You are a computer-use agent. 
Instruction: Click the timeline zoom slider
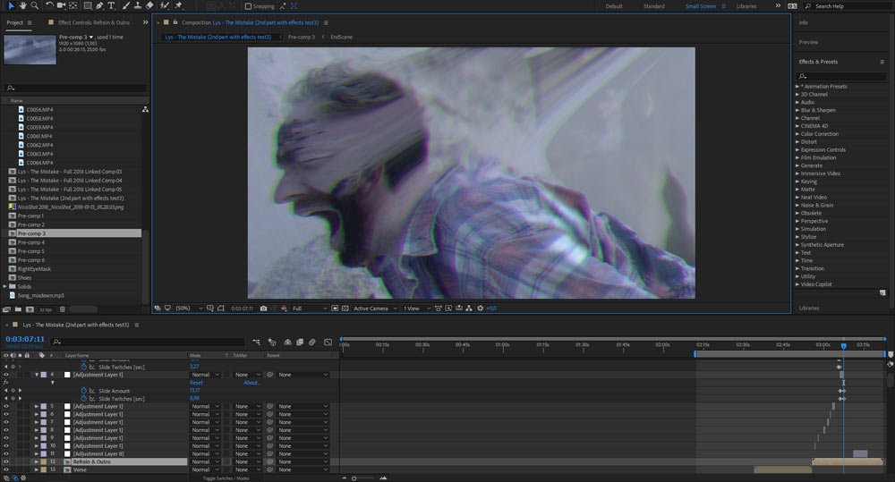coord(355,478)
